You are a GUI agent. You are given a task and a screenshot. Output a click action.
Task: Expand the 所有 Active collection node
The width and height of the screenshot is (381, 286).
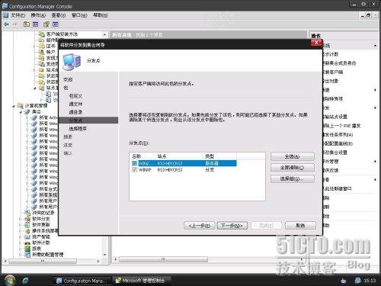pyautogui.click(x=27, y=117)
